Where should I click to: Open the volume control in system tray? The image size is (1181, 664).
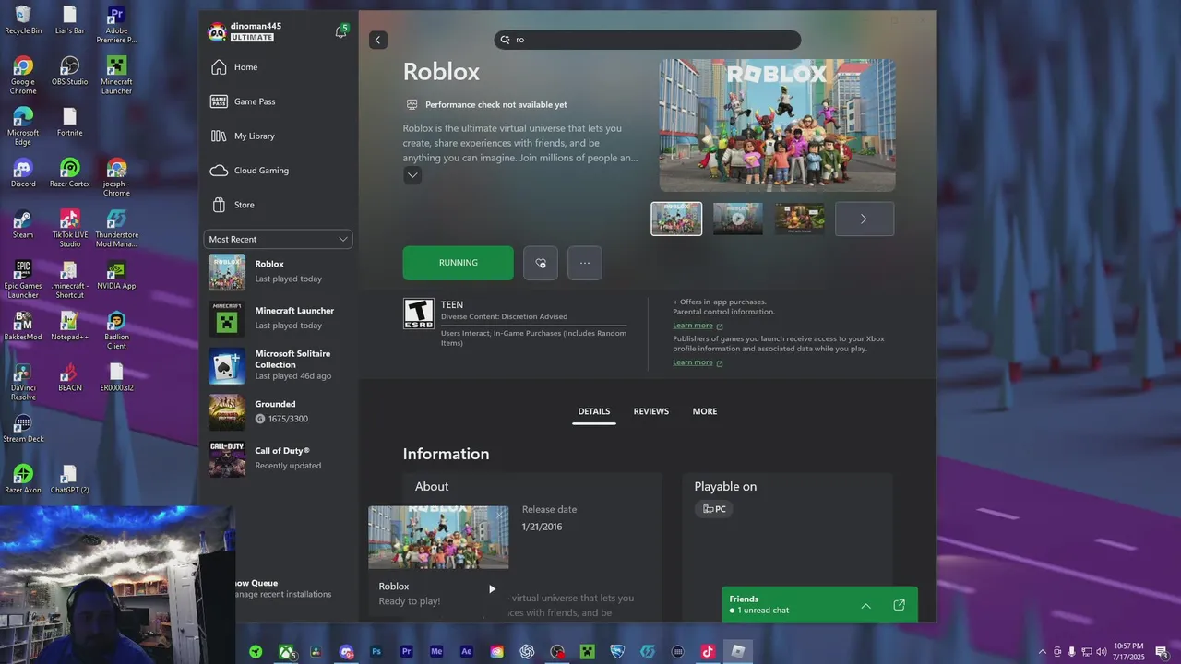tap(1102, 652)
